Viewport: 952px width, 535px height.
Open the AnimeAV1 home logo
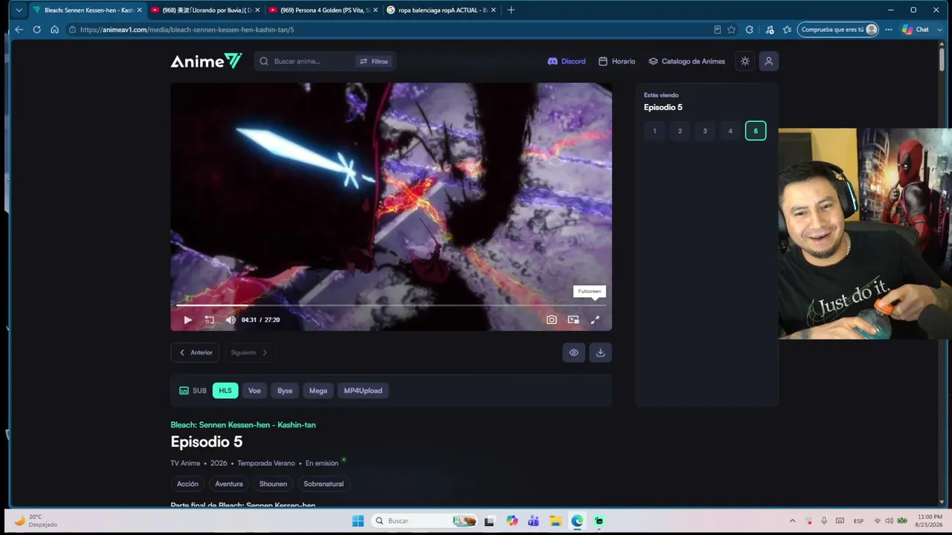pyautogui.click(x=206, y=61)
